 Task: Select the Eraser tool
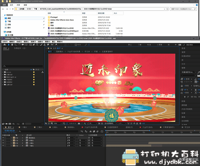48,45
